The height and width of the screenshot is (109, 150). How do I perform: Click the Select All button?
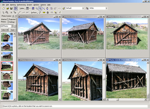coord(4,30)
